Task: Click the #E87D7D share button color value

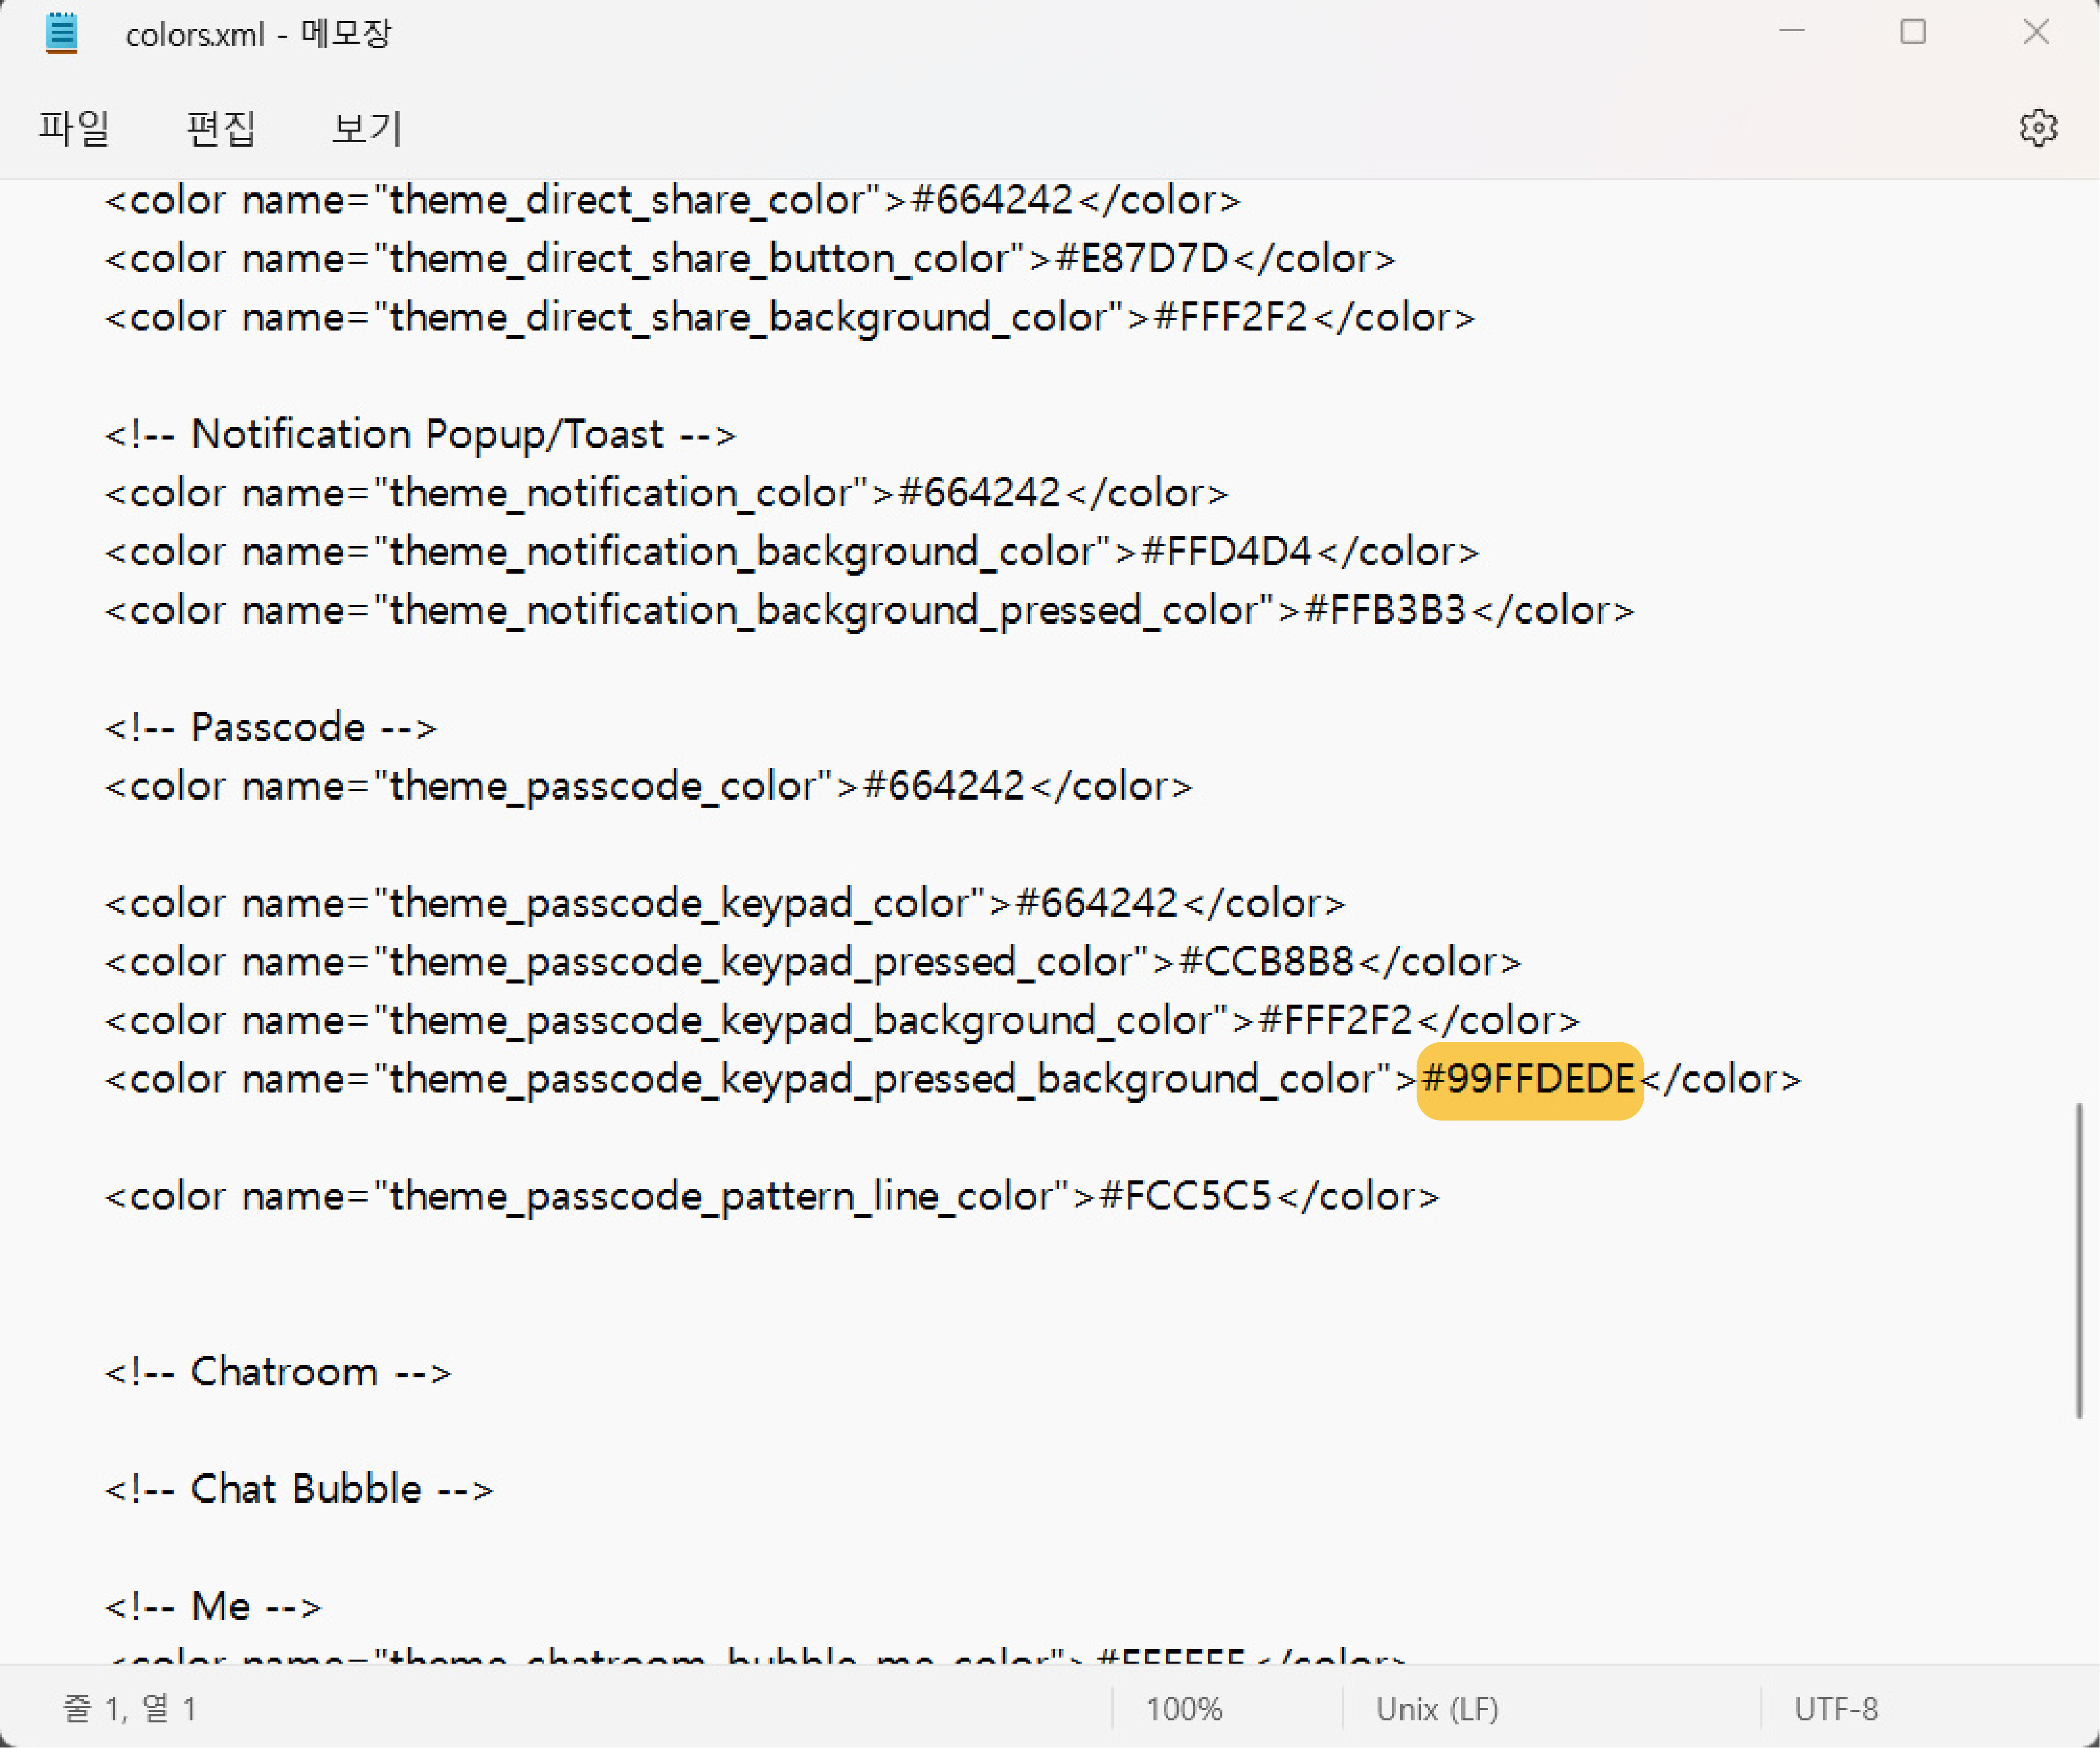Action: click(1141, 259)
